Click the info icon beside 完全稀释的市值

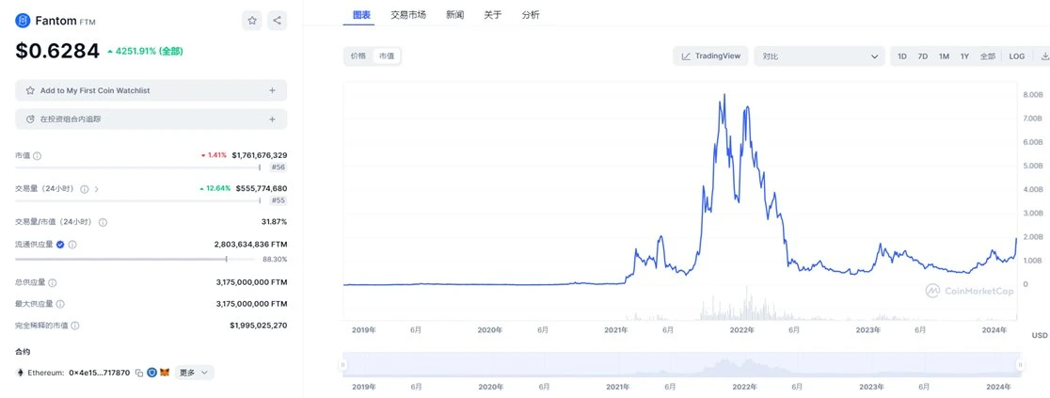[x=74, y=326]
